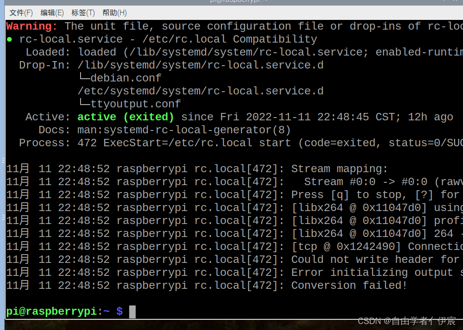Open the 文件 menu

pyautogui.click(x=20, y=12)
